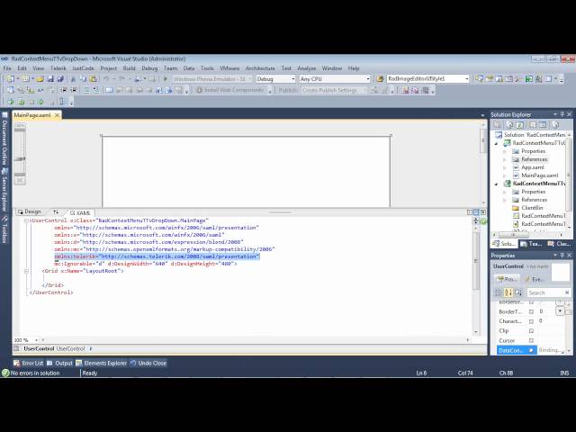The height and width of the screenshot is (432, 576).
Task: Click the Open File folder icon
Action: point(40,78)
